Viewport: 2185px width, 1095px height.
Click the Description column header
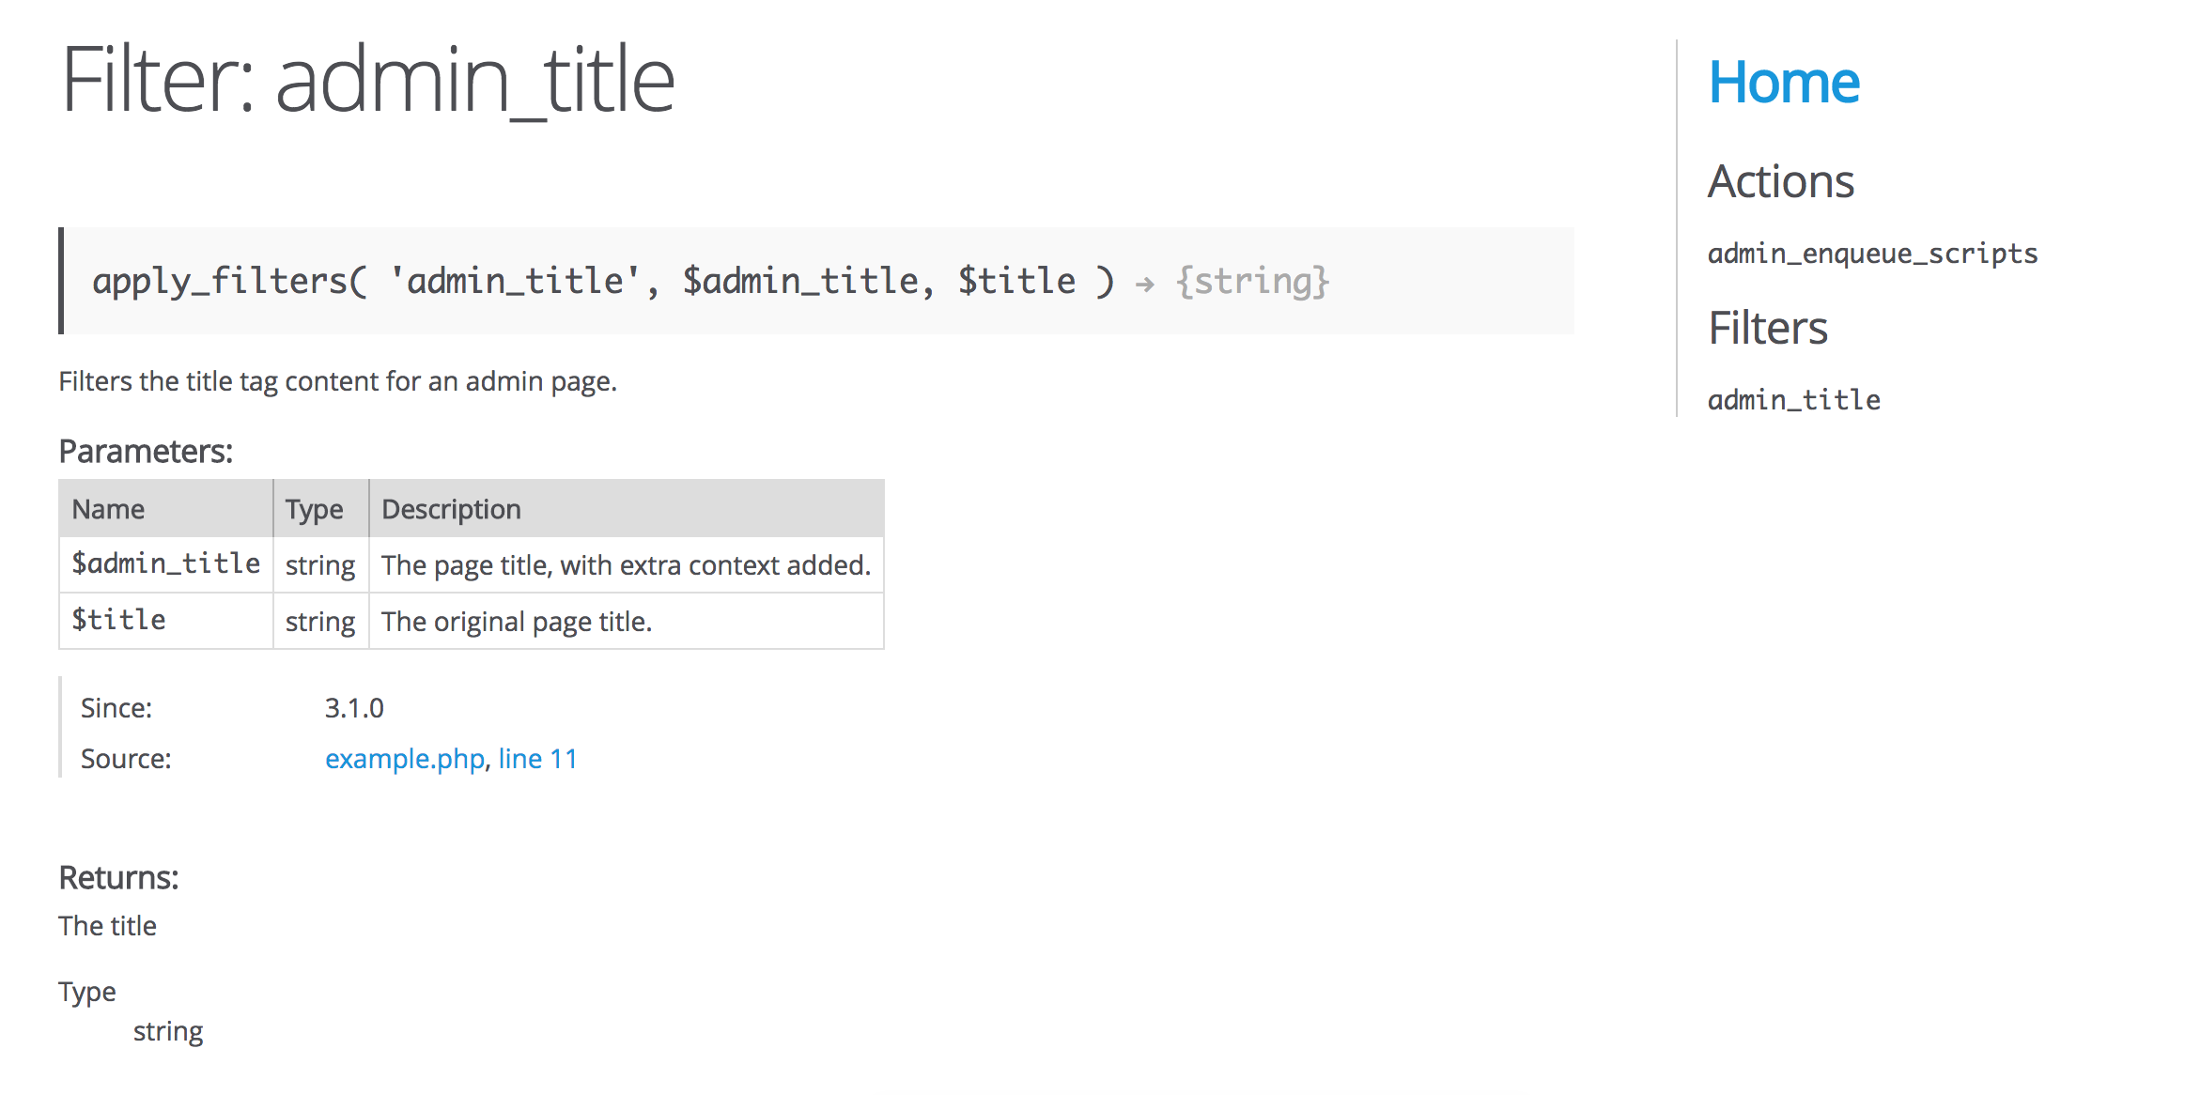451,509
